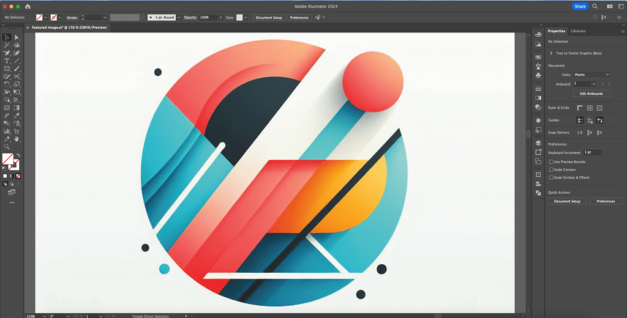Select the Direct Selection tool

(x=17, y=37)
